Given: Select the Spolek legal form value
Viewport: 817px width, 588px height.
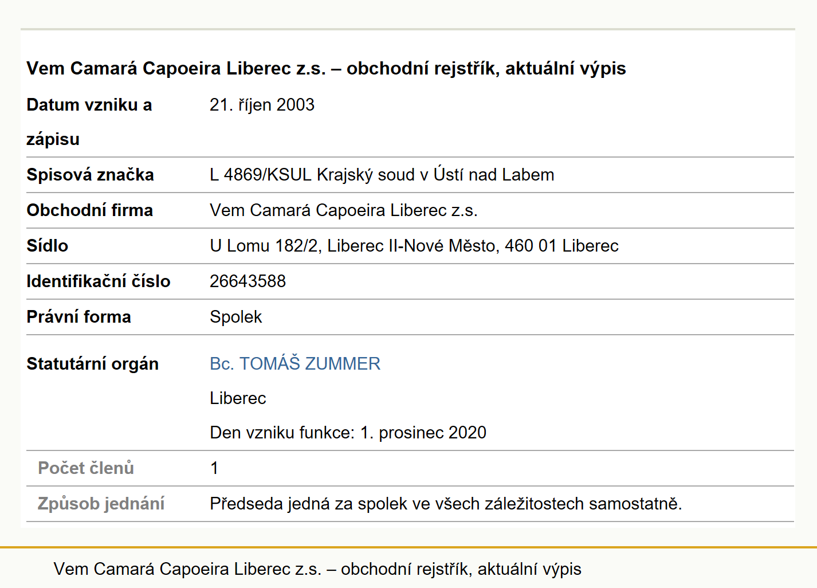Looking at the screenshot, I should coord(235,317).
